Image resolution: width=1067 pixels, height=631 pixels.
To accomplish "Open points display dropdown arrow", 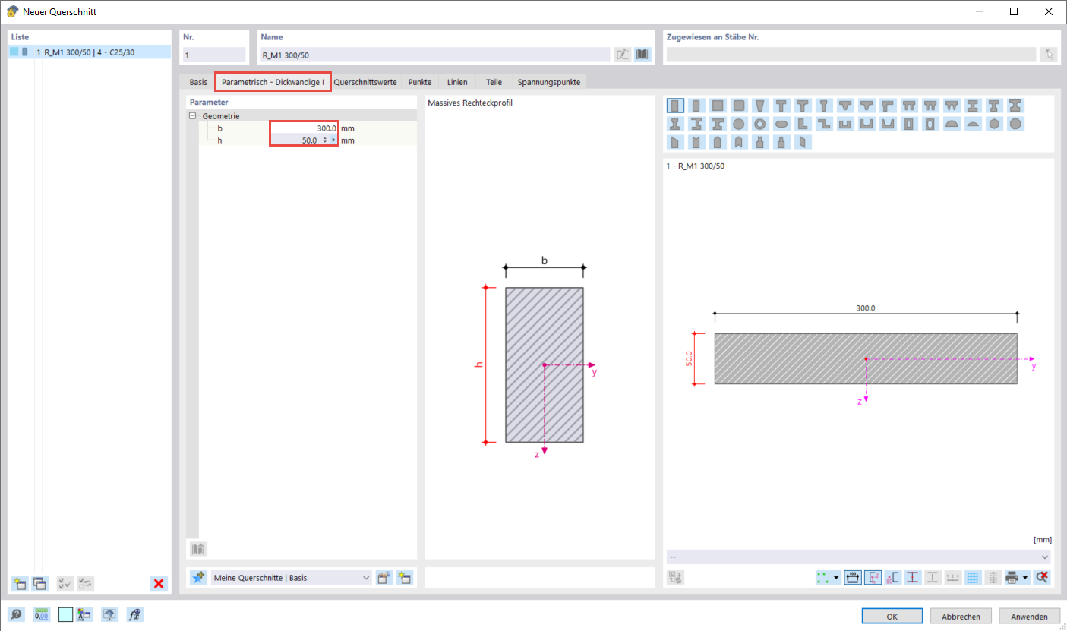I will pyautogui.click(x=836, y=577).
